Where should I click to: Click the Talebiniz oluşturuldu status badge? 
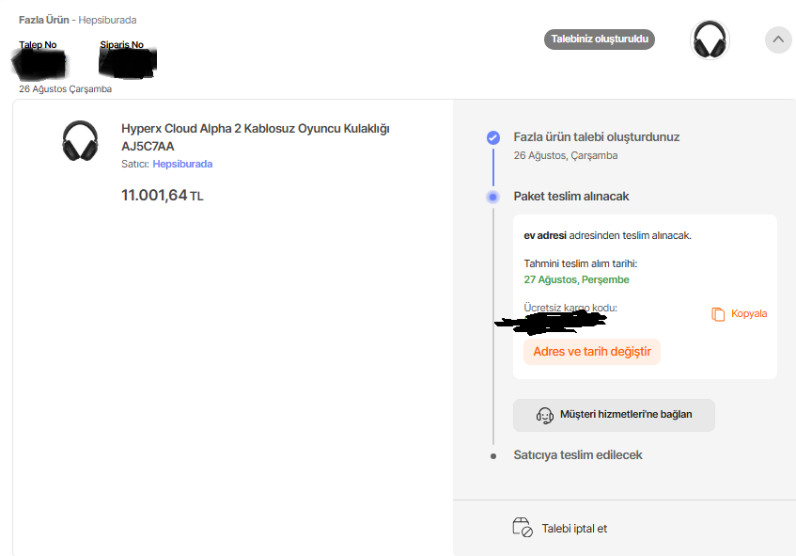coord(600,40)
